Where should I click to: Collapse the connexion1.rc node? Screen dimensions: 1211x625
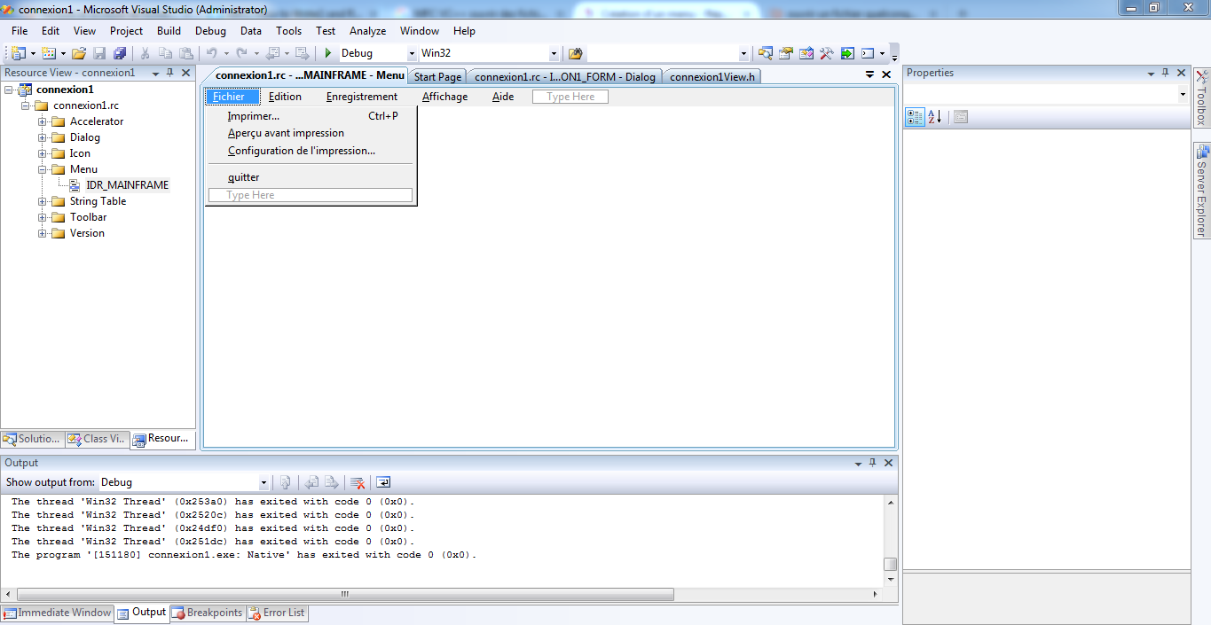pyautogui.click(x=26, y=105)
